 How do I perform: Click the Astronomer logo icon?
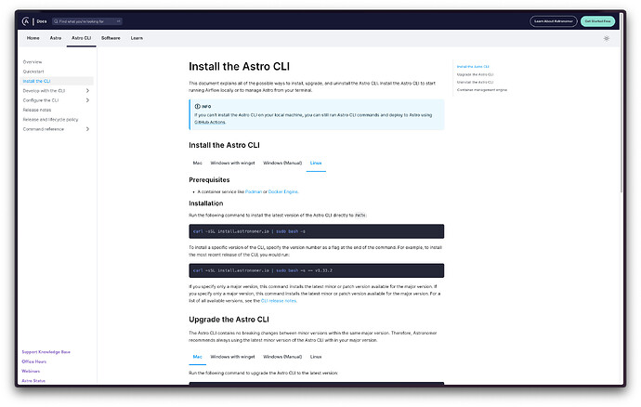[26, 21]
